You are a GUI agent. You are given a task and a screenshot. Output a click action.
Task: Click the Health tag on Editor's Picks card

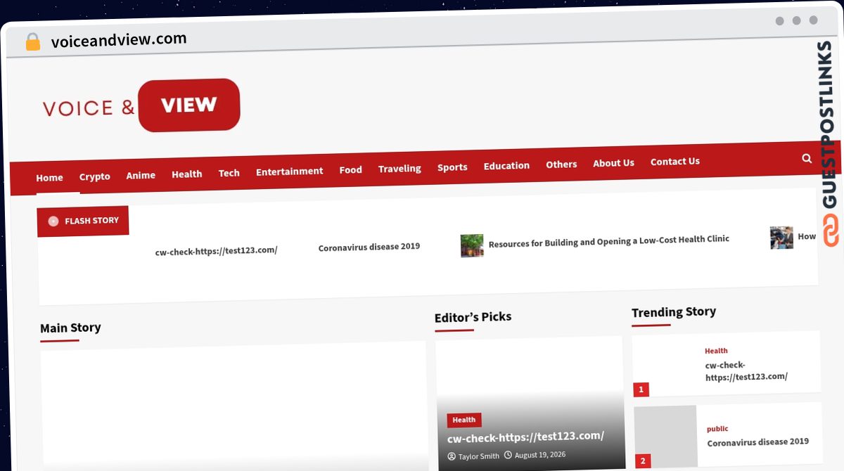click(x=463, y=420)
